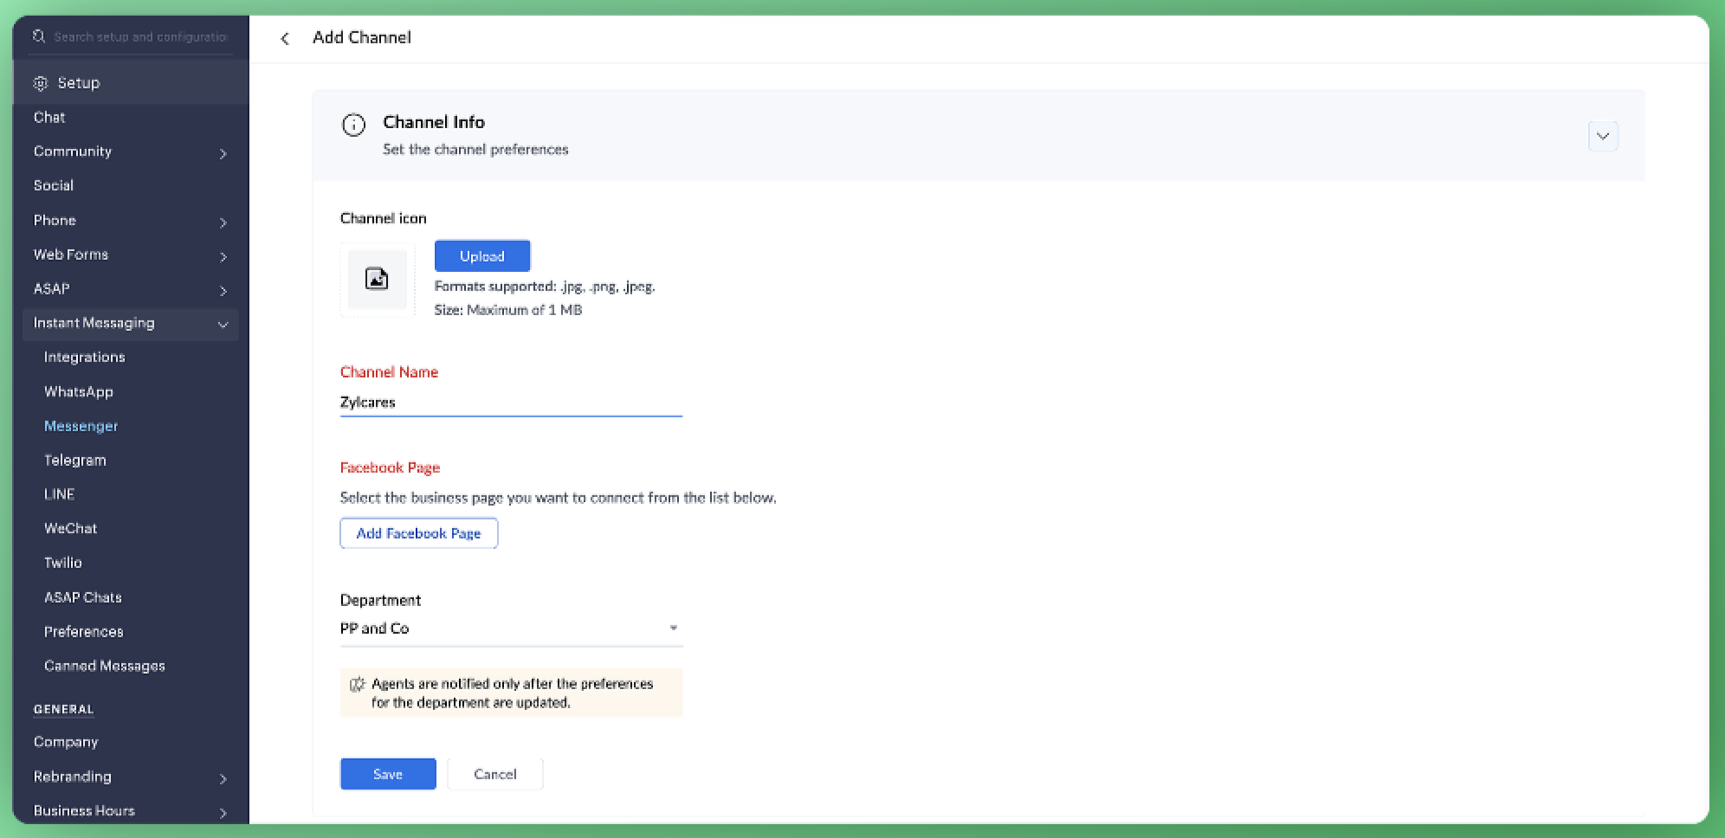Screen dimensions: 1725x838
Task: Open Integrations under Instant Messaging
Action: (x=85, y=357)
